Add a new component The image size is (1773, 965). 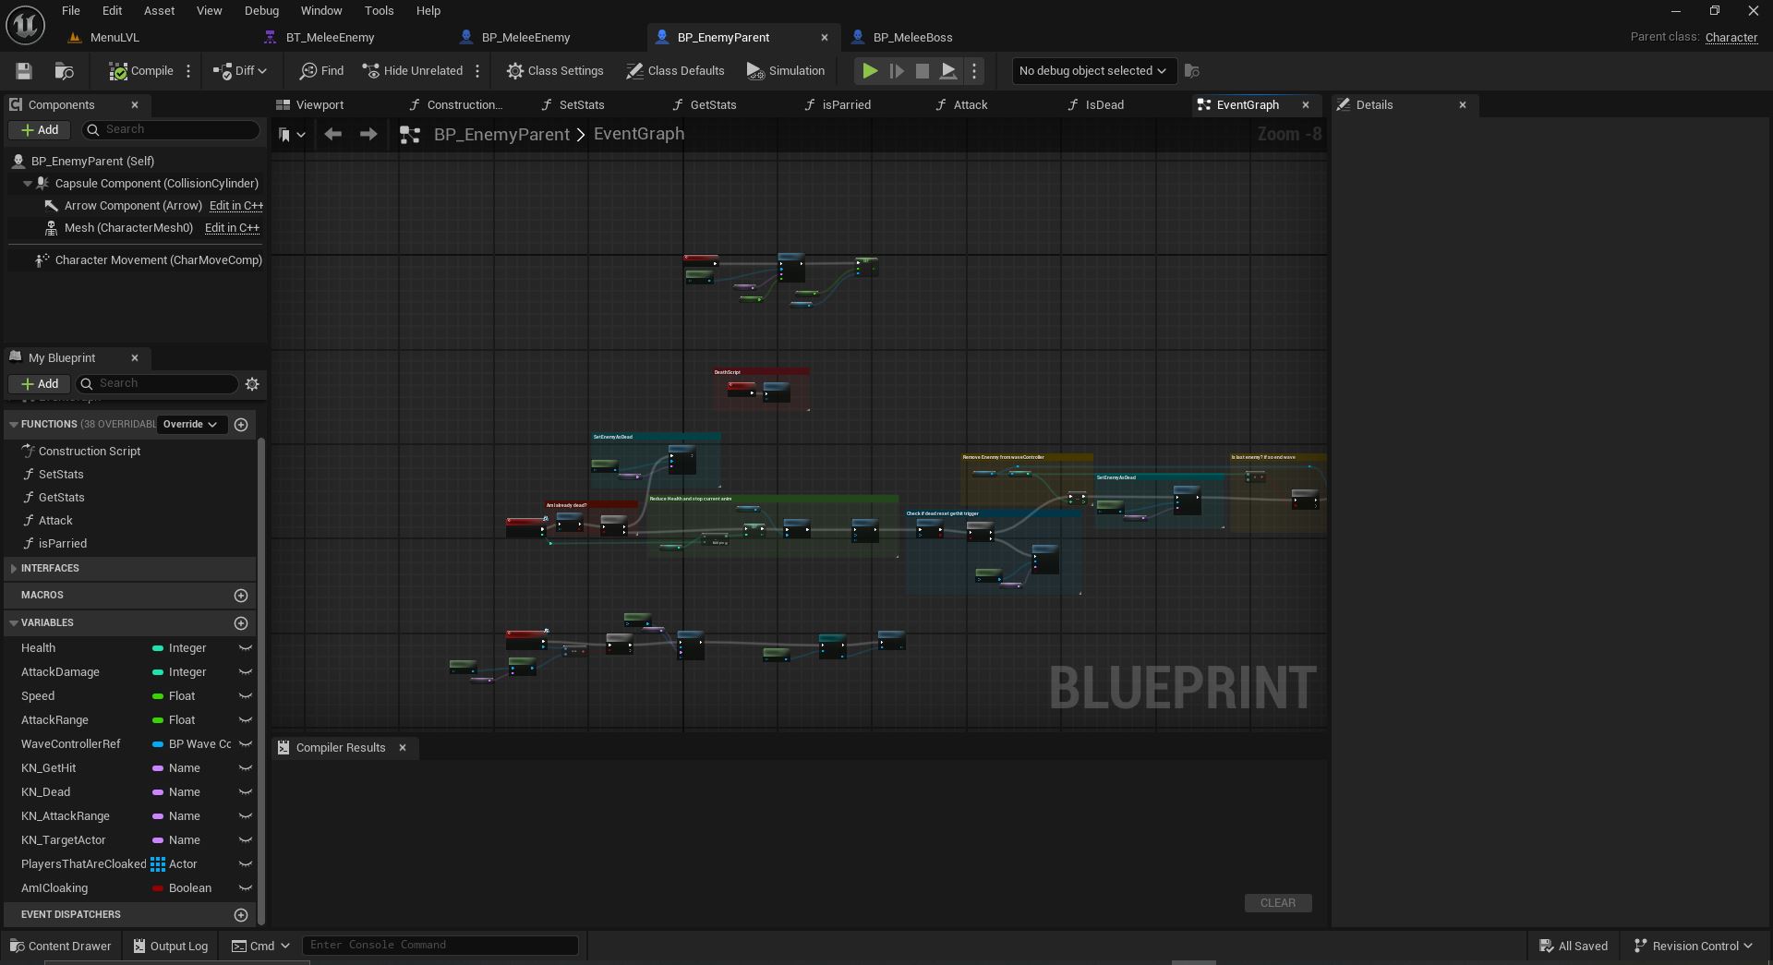click(40, 130)
